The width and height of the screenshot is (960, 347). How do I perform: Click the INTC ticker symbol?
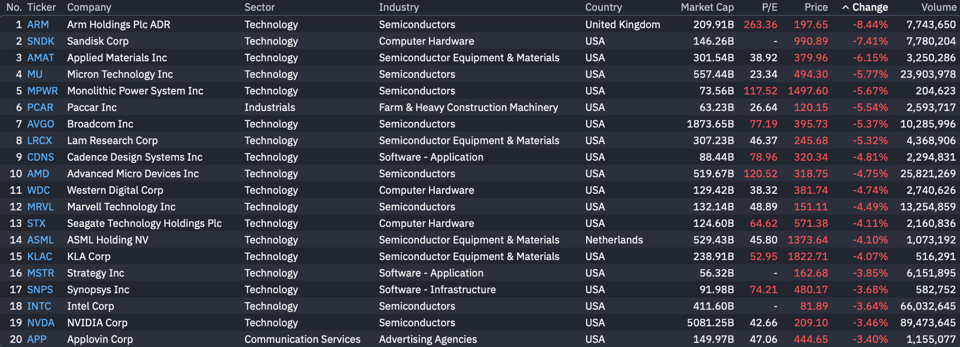click(x=39, y=306)
